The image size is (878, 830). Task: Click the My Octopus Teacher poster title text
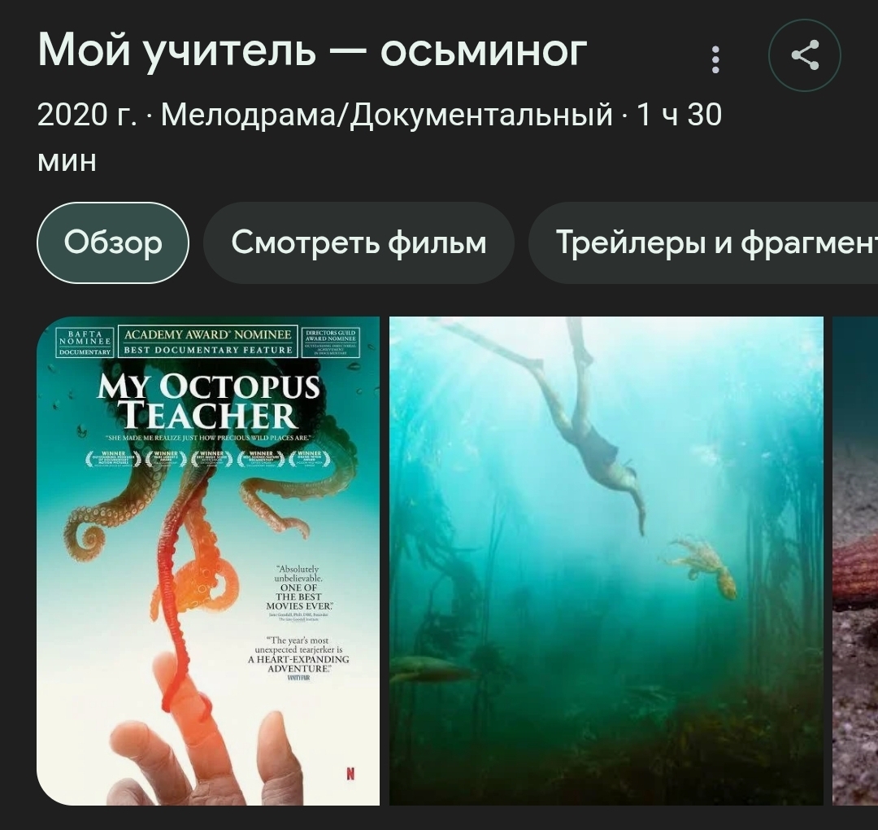click(x=208, y=401)
